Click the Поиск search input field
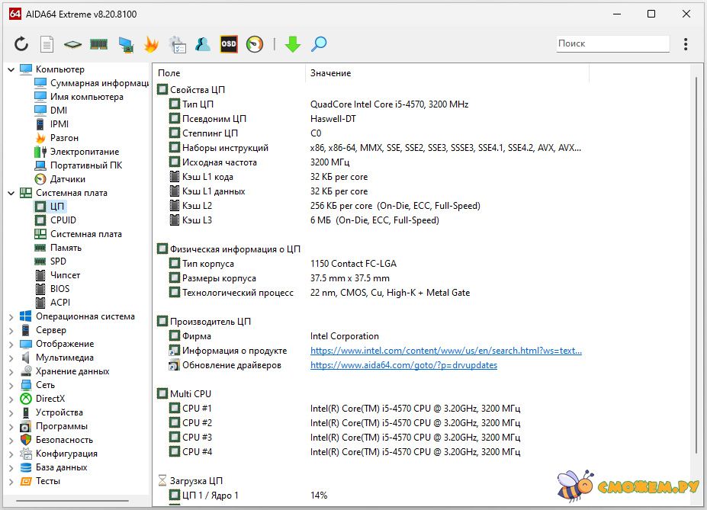This screenshot has width=707, height=510. click(x=612, y=44)
